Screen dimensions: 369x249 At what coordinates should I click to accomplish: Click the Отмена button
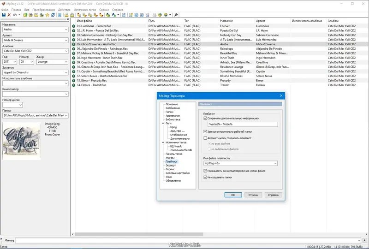pos(253,195)
